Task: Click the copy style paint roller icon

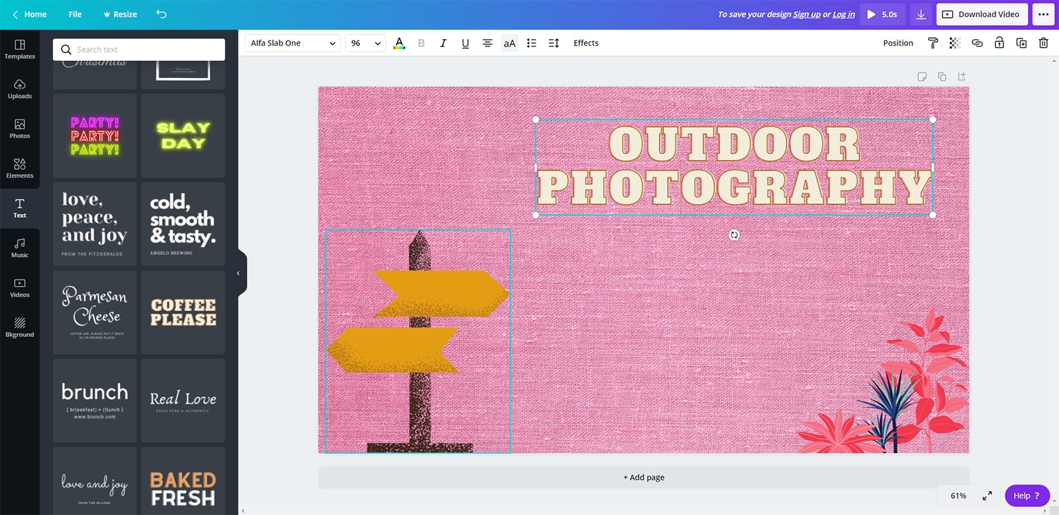Action: click(933, 43)
